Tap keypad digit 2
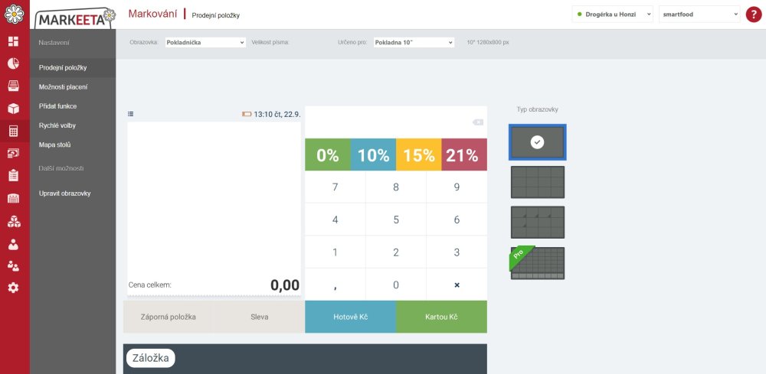This screenshot has height=374, width=766. [x=396, y=252]
